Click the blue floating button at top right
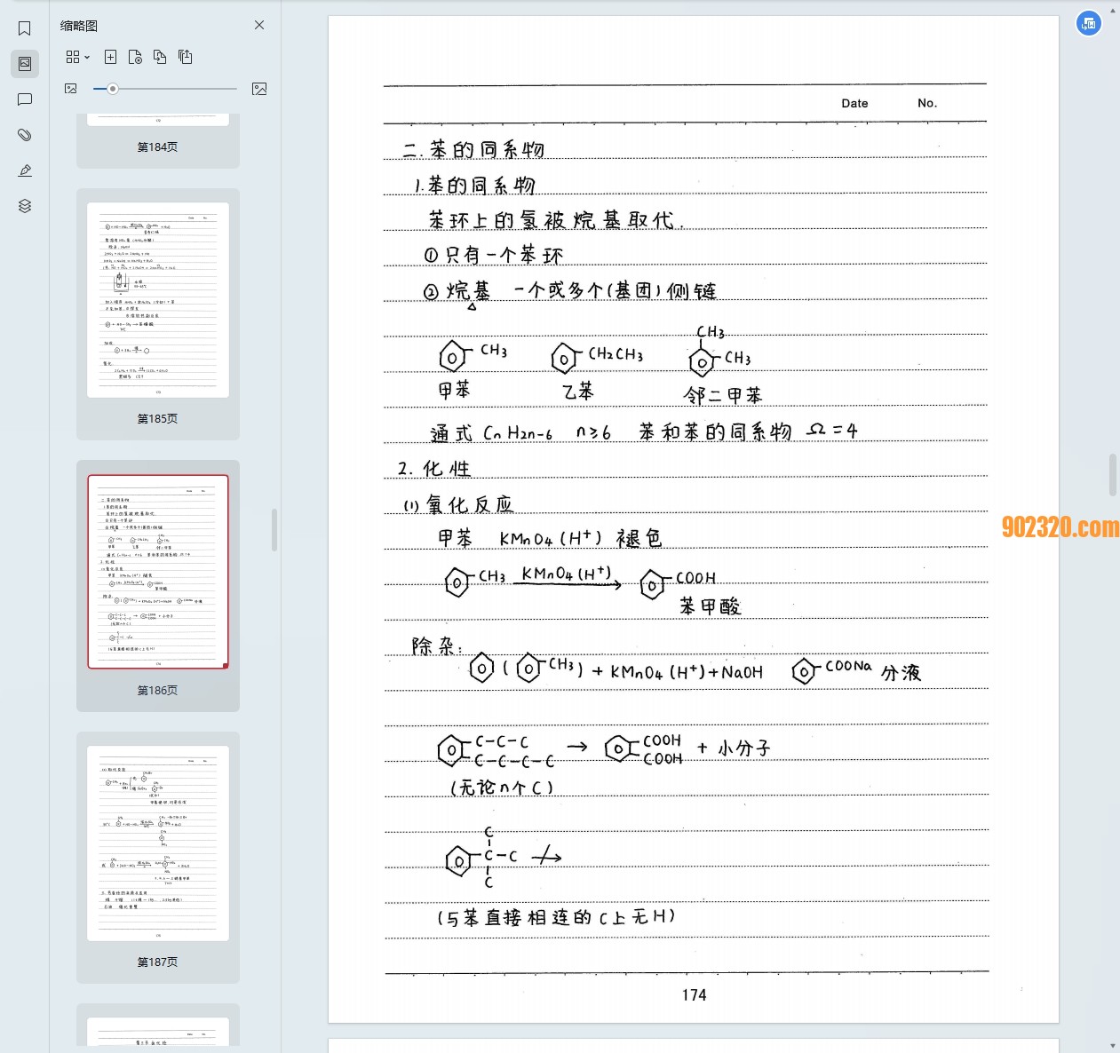The height and width of the screenshot is (1053, 1120). click(1088, 24)
